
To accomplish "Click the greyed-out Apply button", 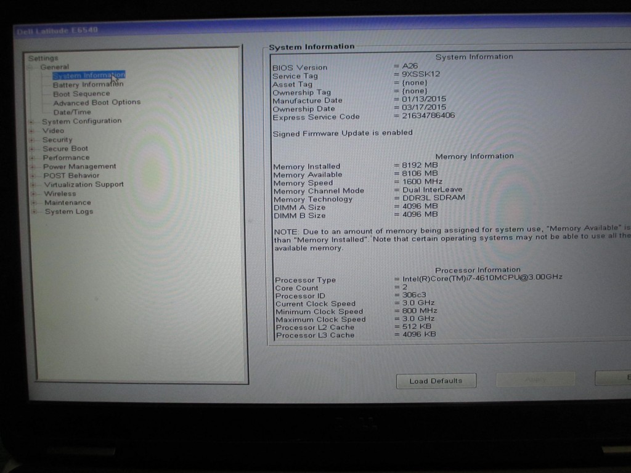I will 535,379.
